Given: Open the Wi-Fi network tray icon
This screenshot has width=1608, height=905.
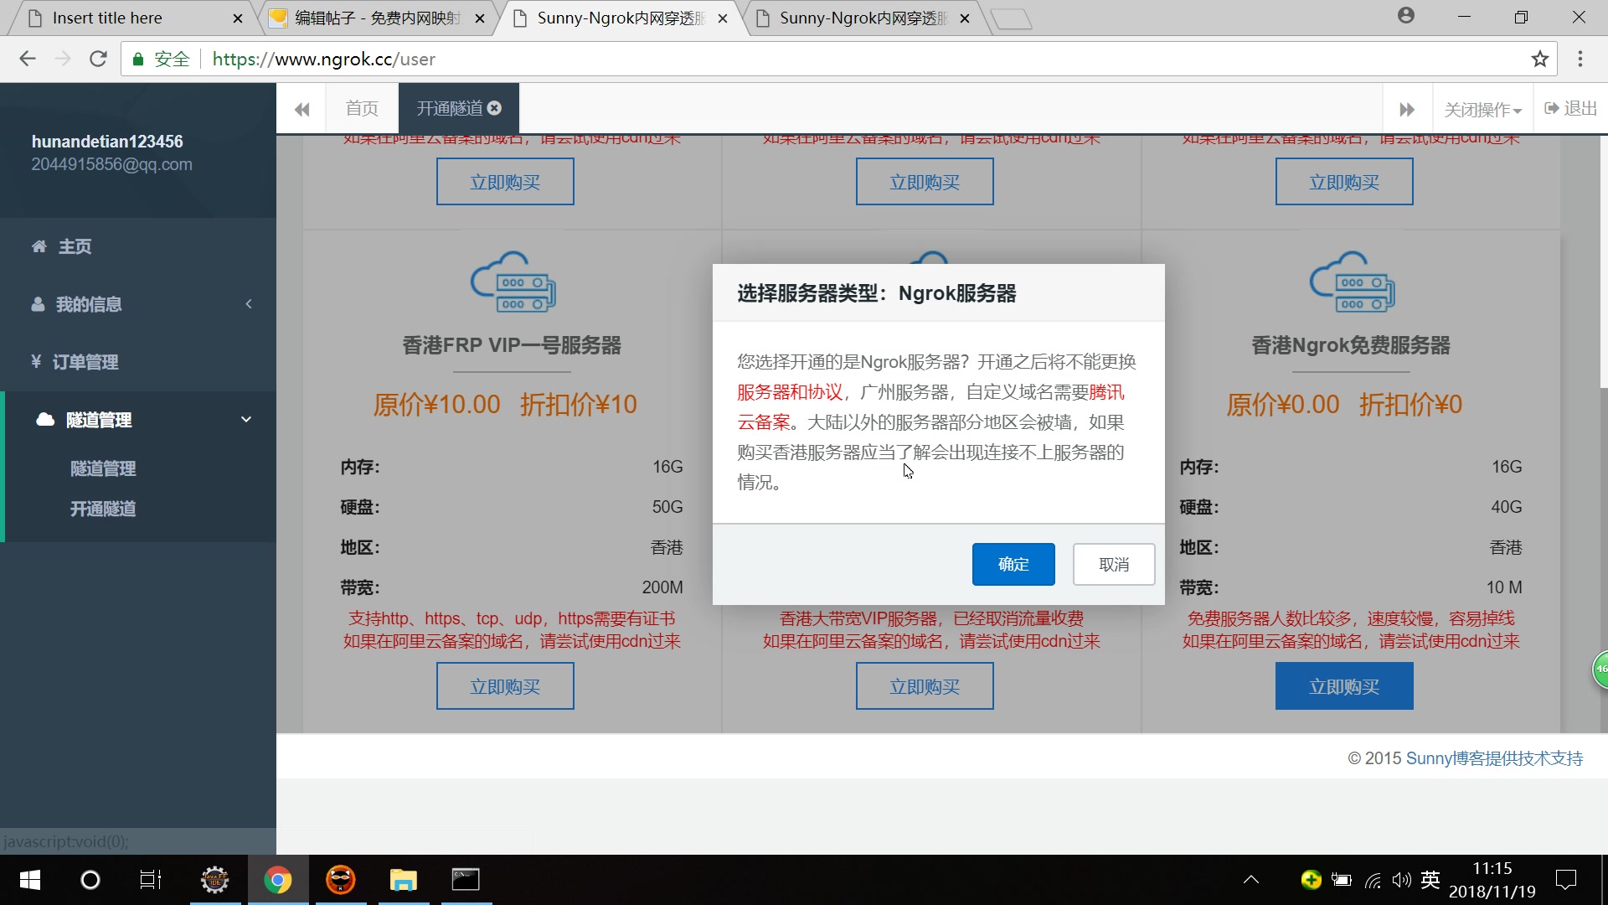Looking at the screenshot, I should 1373,881.
